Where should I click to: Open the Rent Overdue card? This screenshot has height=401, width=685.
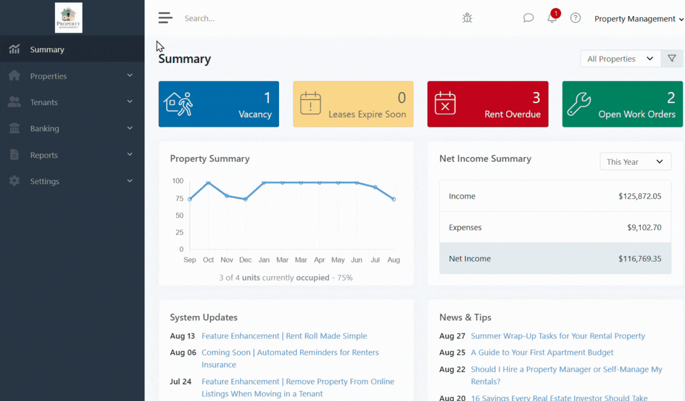[x=488, y=104]
